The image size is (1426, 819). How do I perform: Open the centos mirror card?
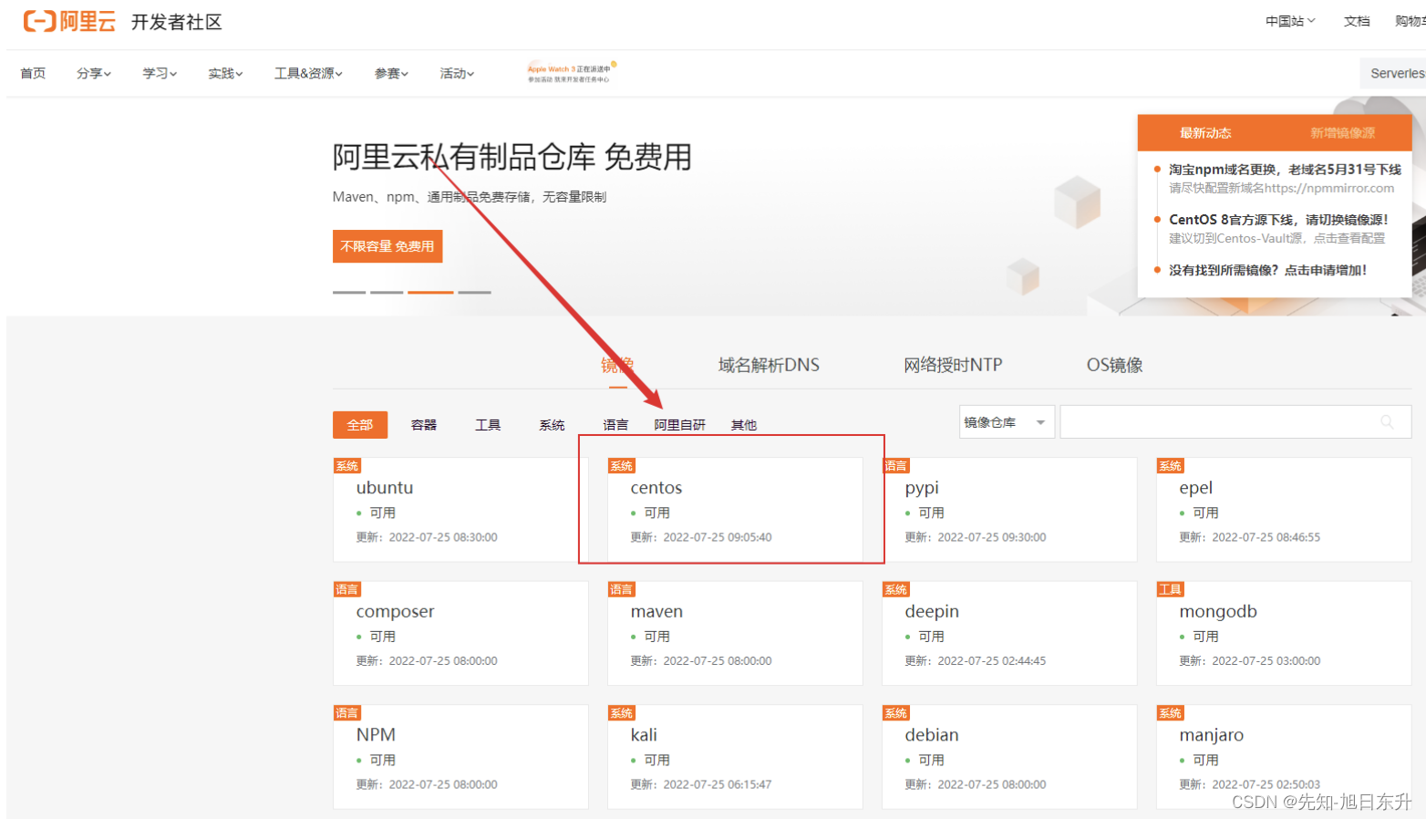[735, 510]
